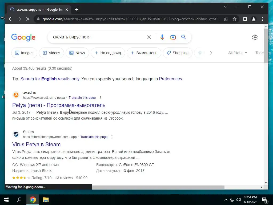Viewport: 273px width, 205px height.
Task: Open three-dot options for avast.ru result
Action: pos(100,98)
